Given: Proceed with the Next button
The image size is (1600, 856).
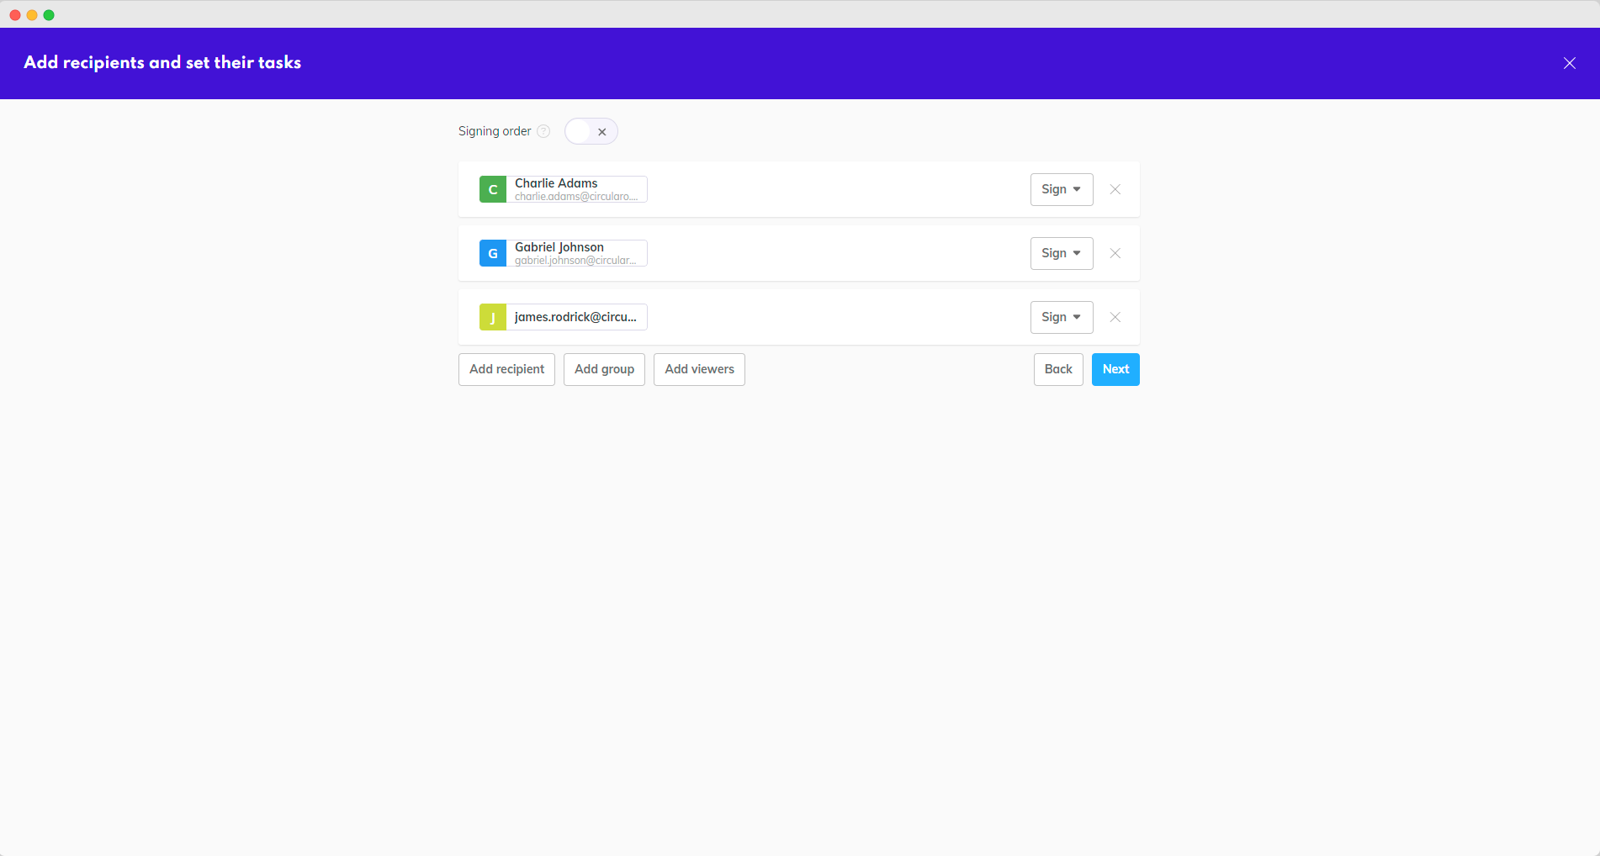Looking at the screenshot, I should pos(1115,369).
